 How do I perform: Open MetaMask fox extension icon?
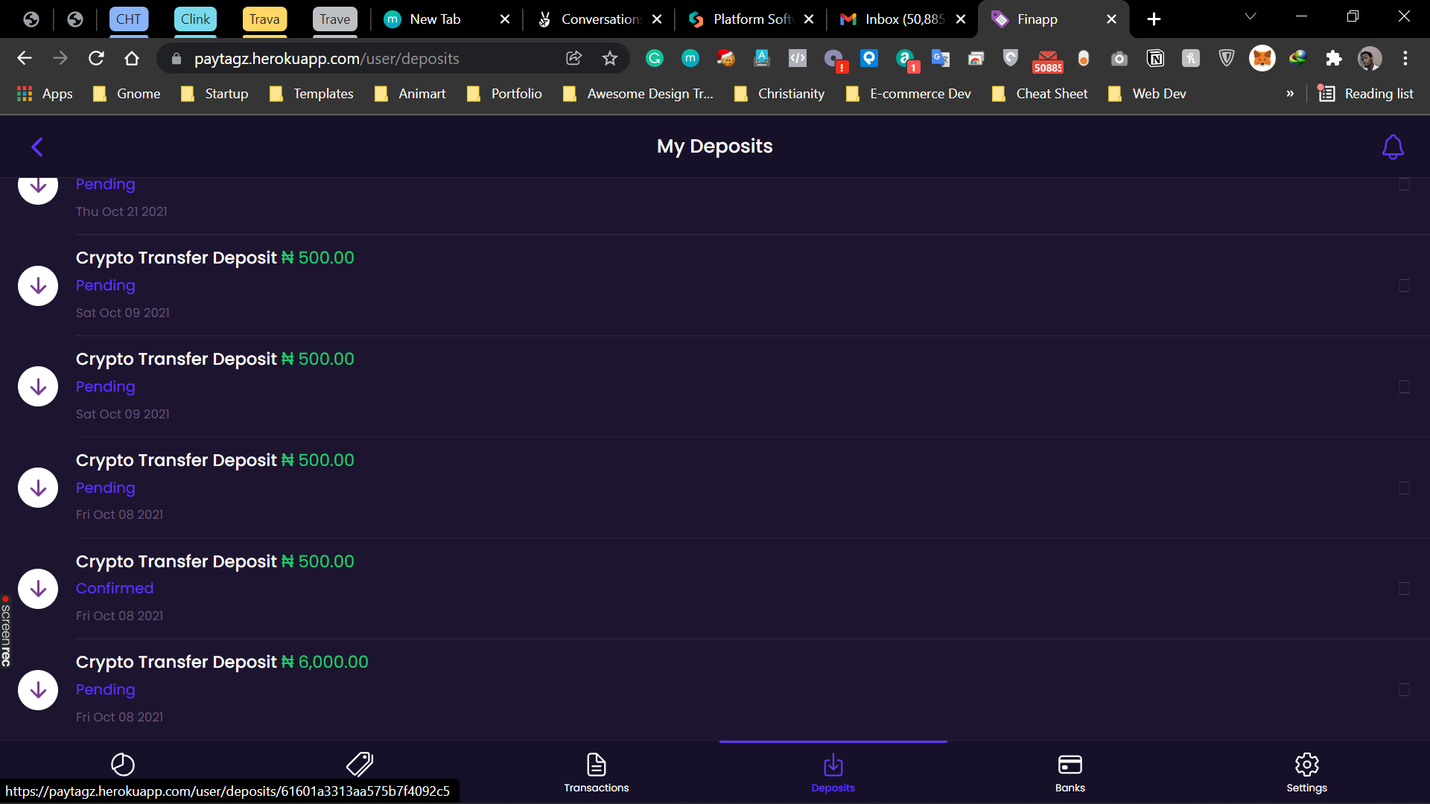1262,58
